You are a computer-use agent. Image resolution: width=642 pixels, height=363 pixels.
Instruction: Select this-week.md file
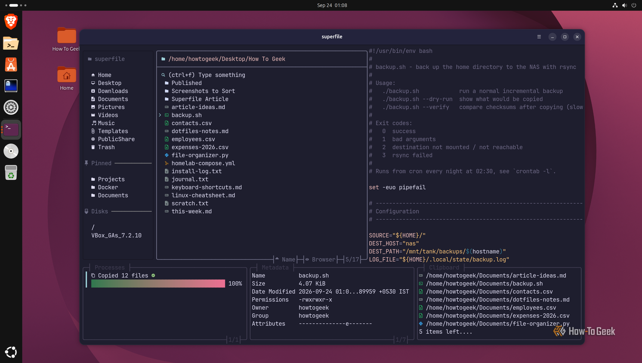pyautogui.click(x=191, y=212)
